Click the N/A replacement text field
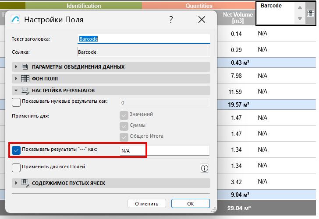The width and height of the screenshot is (319, 219). pyautogui.click(x=165, y=151)
